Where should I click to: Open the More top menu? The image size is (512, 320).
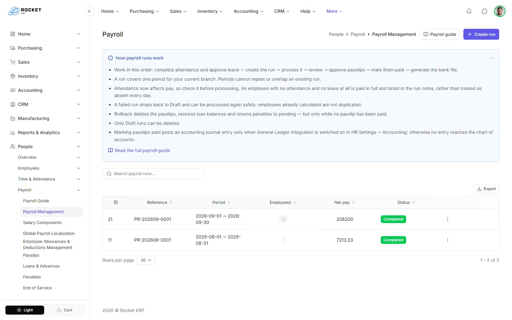(334, 11)
